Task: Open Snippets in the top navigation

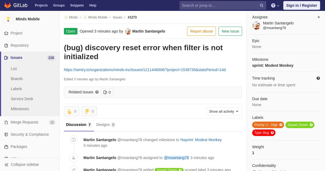Action: [x=77, y=5]
